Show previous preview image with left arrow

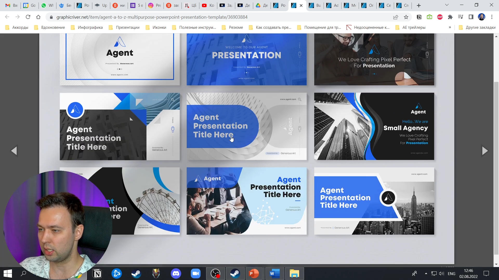pos(14,151)
